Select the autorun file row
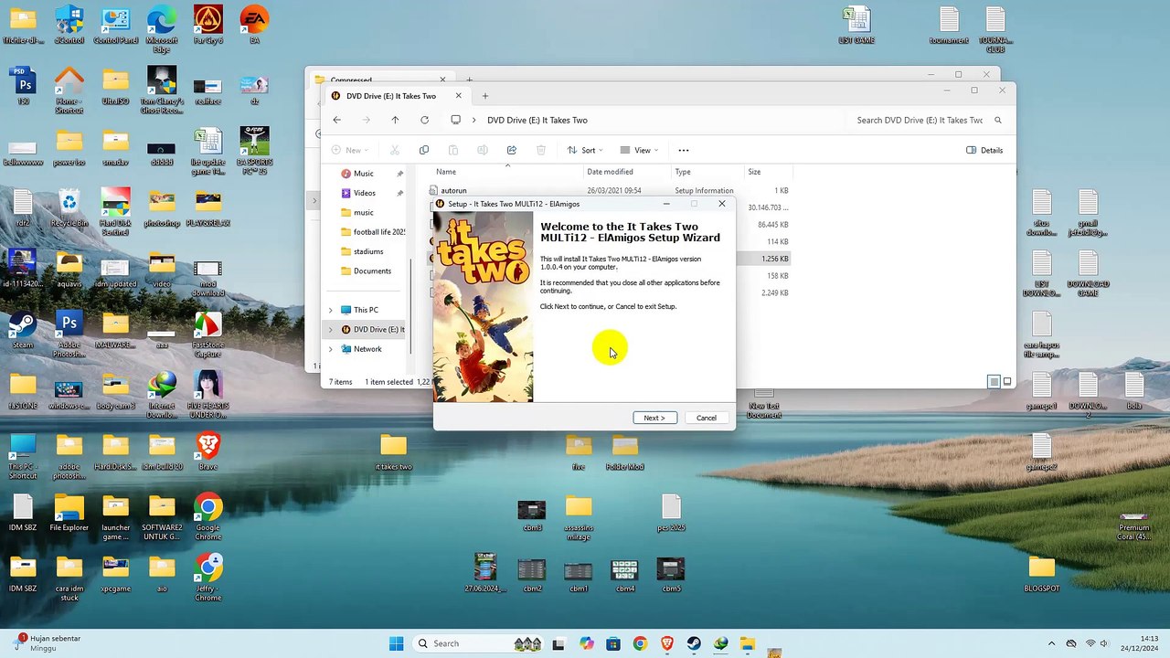This screenshot has height=658, width=1170. tap(609, 190)
